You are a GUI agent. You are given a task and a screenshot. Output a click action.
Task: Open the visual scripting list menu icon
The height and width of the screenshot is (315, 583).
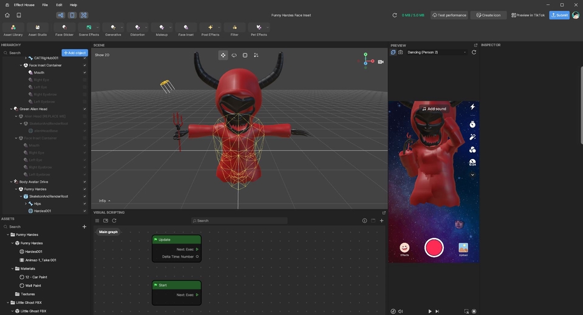97,221
